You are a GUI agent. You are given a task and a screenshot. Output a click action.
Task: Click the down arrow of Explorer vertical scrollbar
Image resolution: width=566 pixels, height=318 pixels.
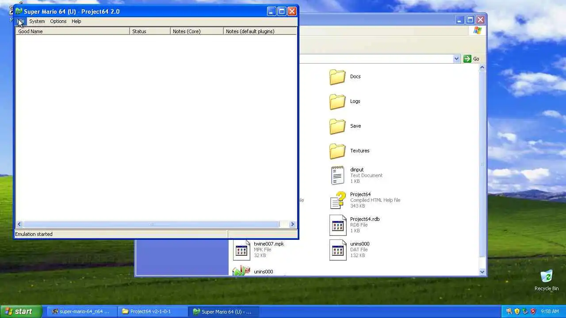[482, 272]
